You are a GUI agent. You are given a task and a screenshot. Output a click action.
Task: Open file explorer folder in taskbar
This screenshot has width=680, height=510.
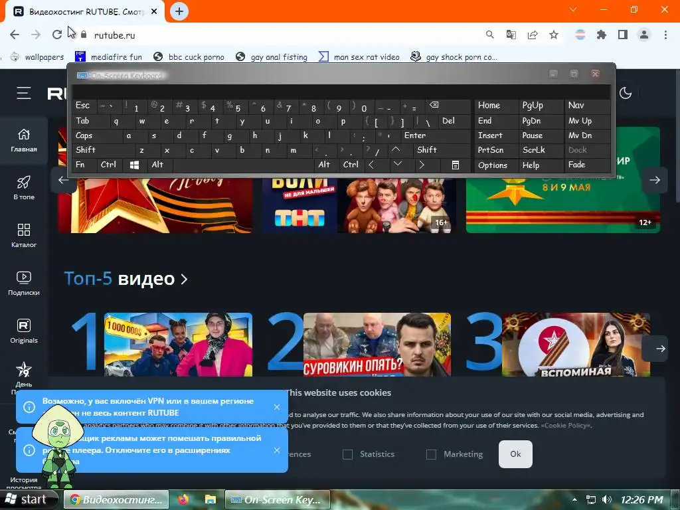point(211,499)
